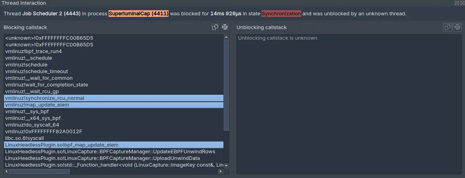Screen dimensions: 465x178
Task: Click the find icon beside Unblocking callstack
Action: point(457,27)
